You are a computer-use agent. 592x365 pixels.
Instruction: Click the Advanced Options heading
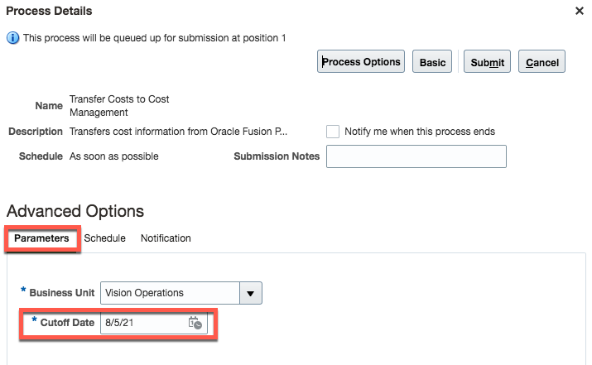click(x=75, y=211)
